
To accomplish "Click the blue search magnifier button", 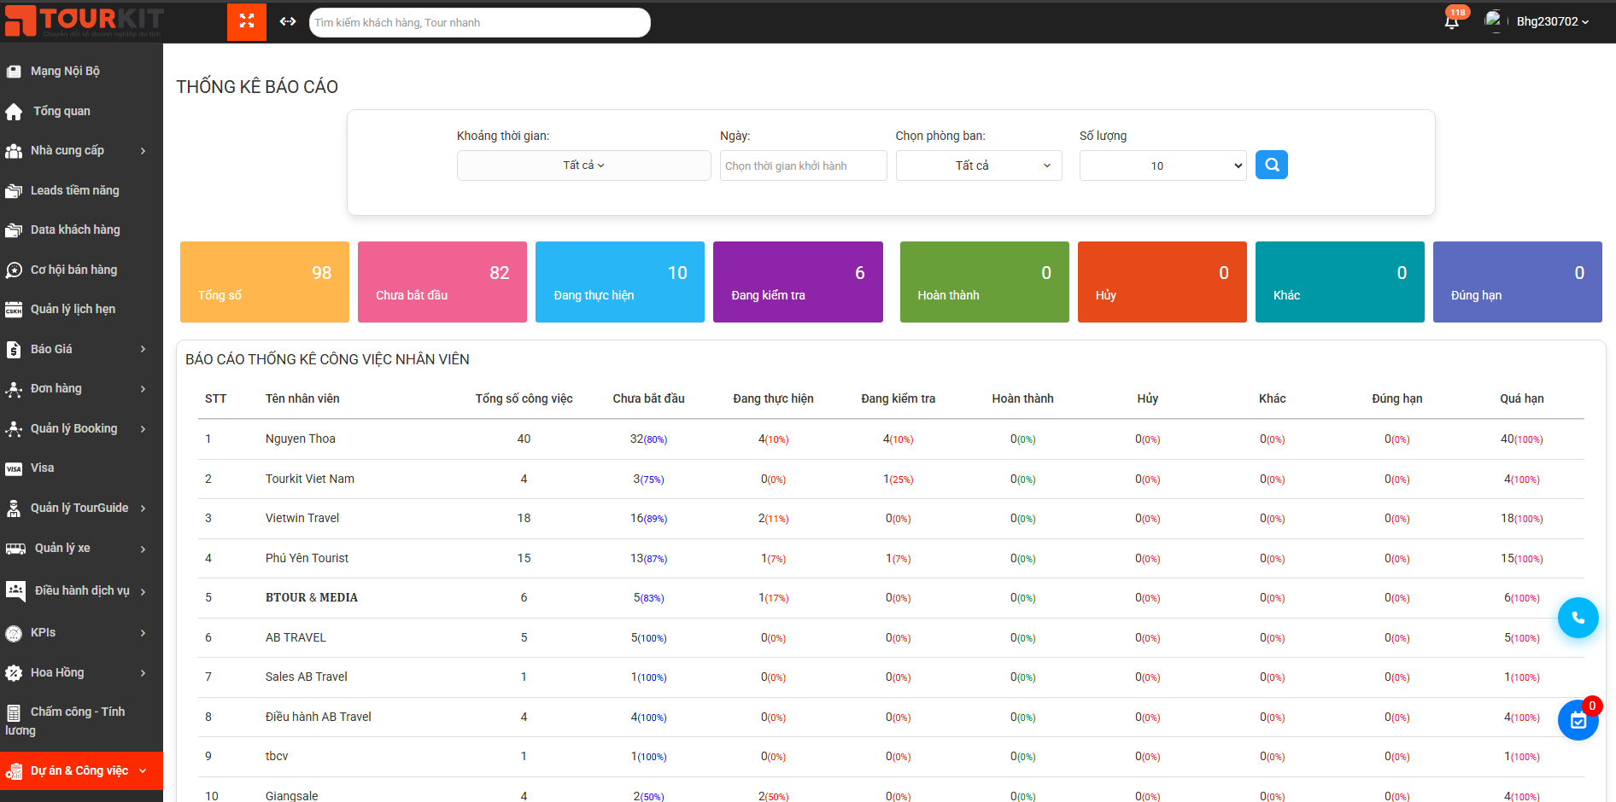I will click(x=1272, y=165).
